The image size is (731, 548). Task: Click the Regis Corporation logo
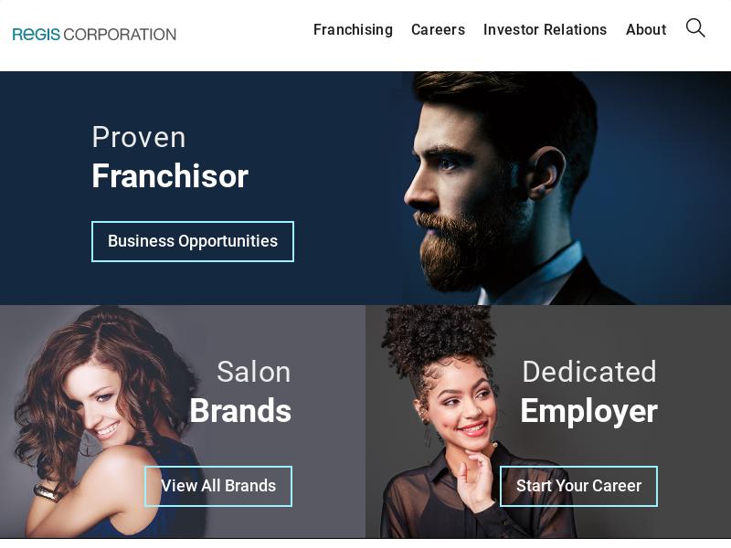coord(94,35)
